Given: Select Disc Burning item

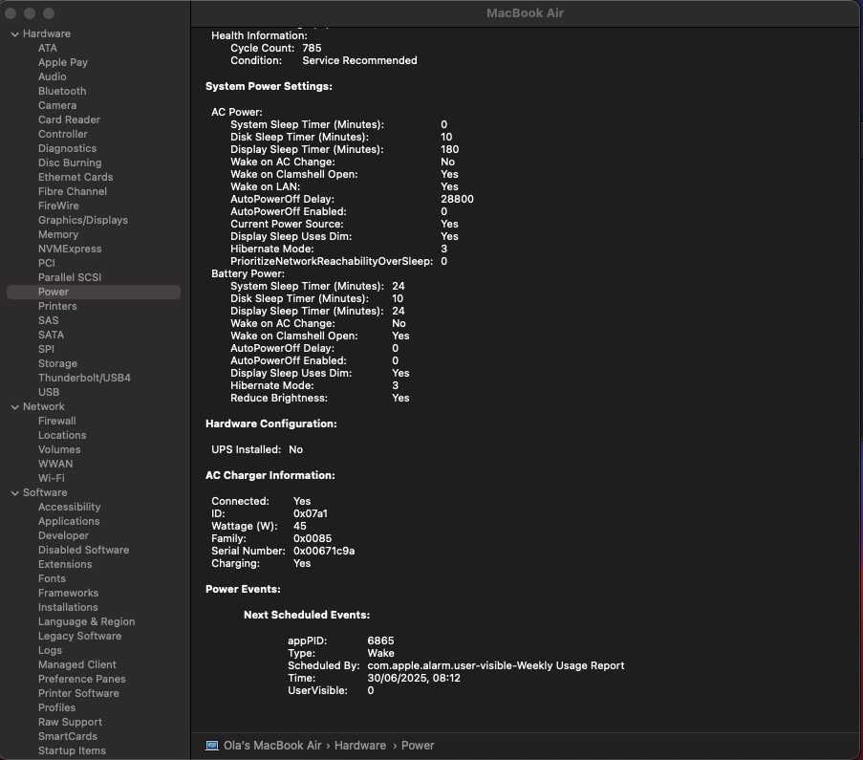Looking at the screenshot, I should coord(70,163).
